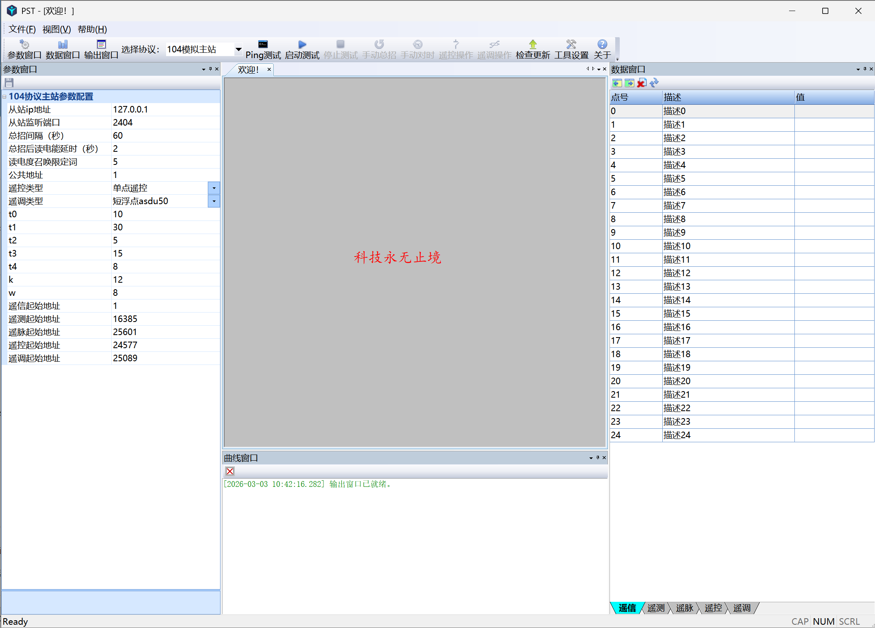Click the red X clear icon in the output panel
Screen dimensions: 875x628
[x=230, y=471]
